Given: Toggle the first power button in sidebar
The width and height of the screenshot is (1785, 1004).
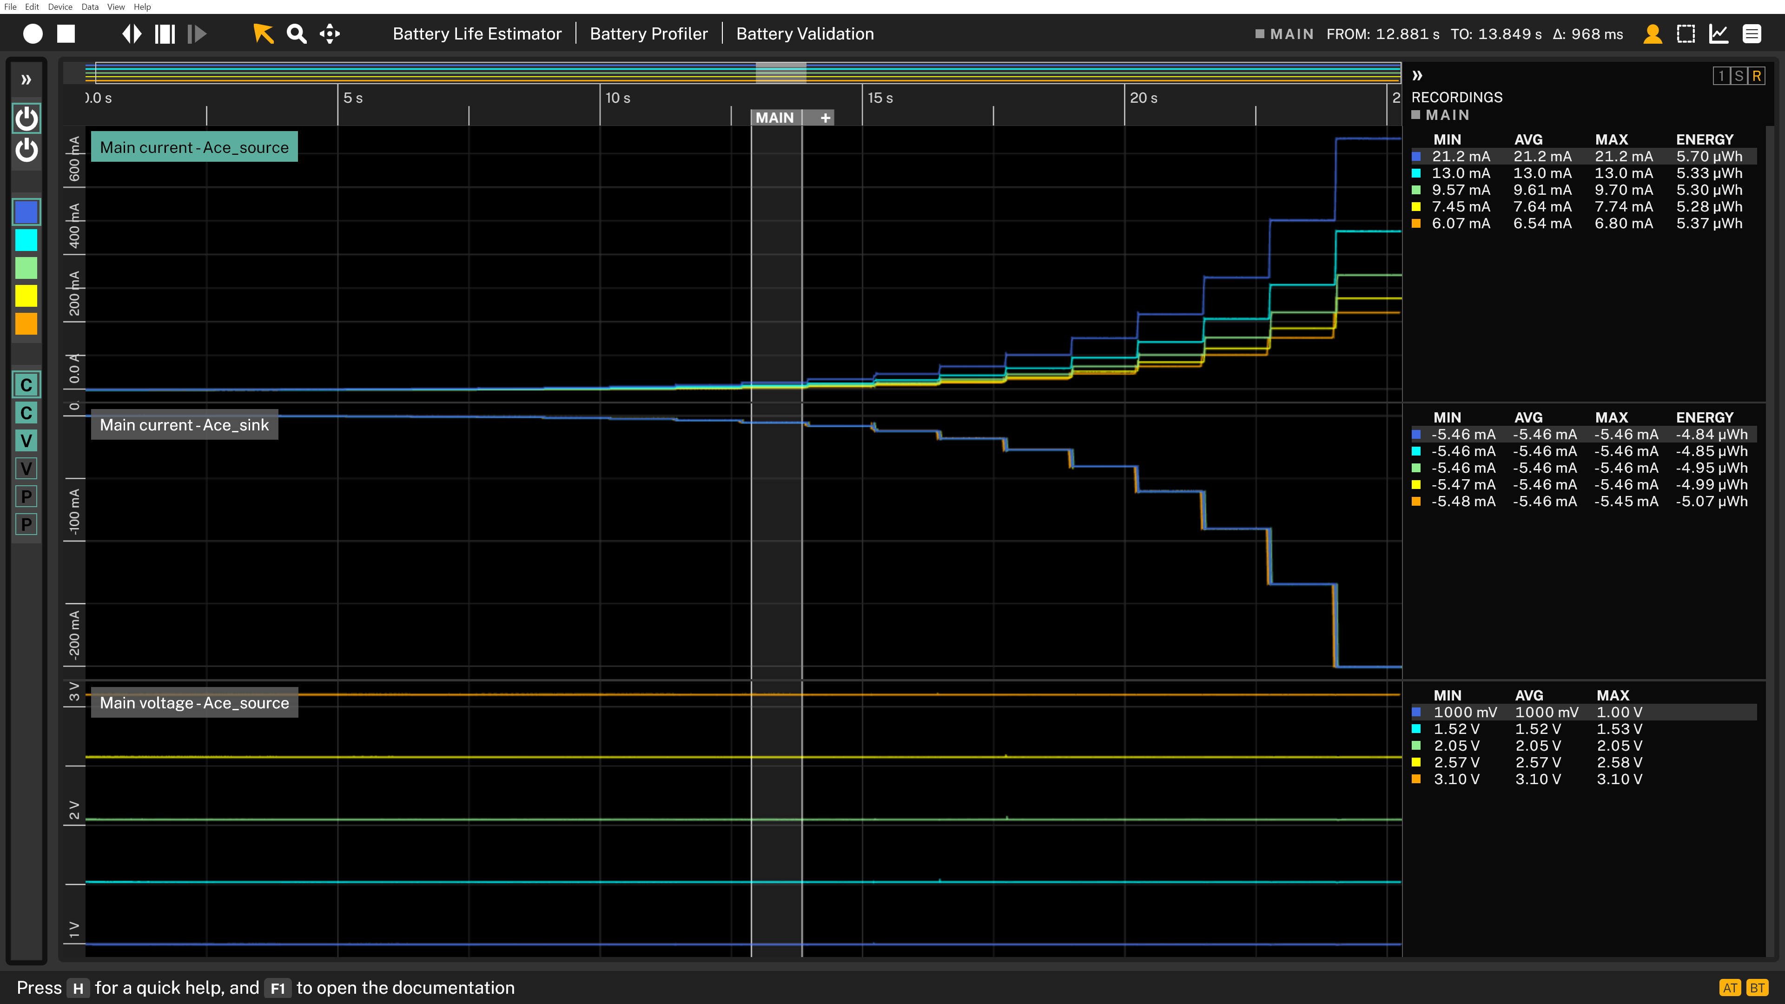Looking at the screenshot, I should [x=26, y=119].
